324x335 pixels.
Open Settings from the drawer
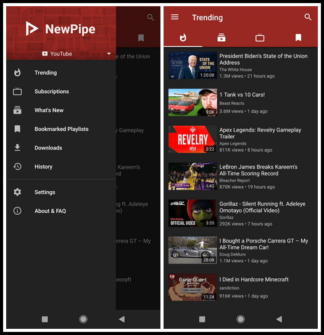(61, 192)
